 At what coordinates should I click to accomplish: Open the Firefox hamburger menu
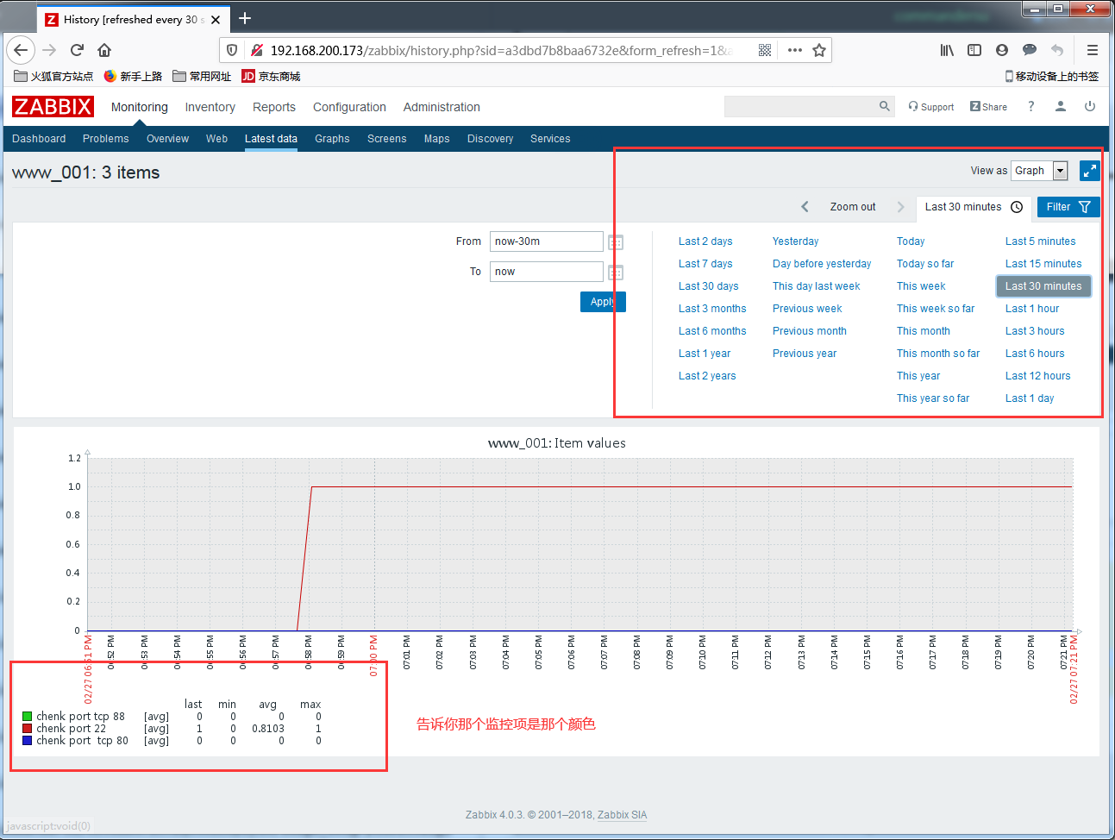[x=1092, y=50]
